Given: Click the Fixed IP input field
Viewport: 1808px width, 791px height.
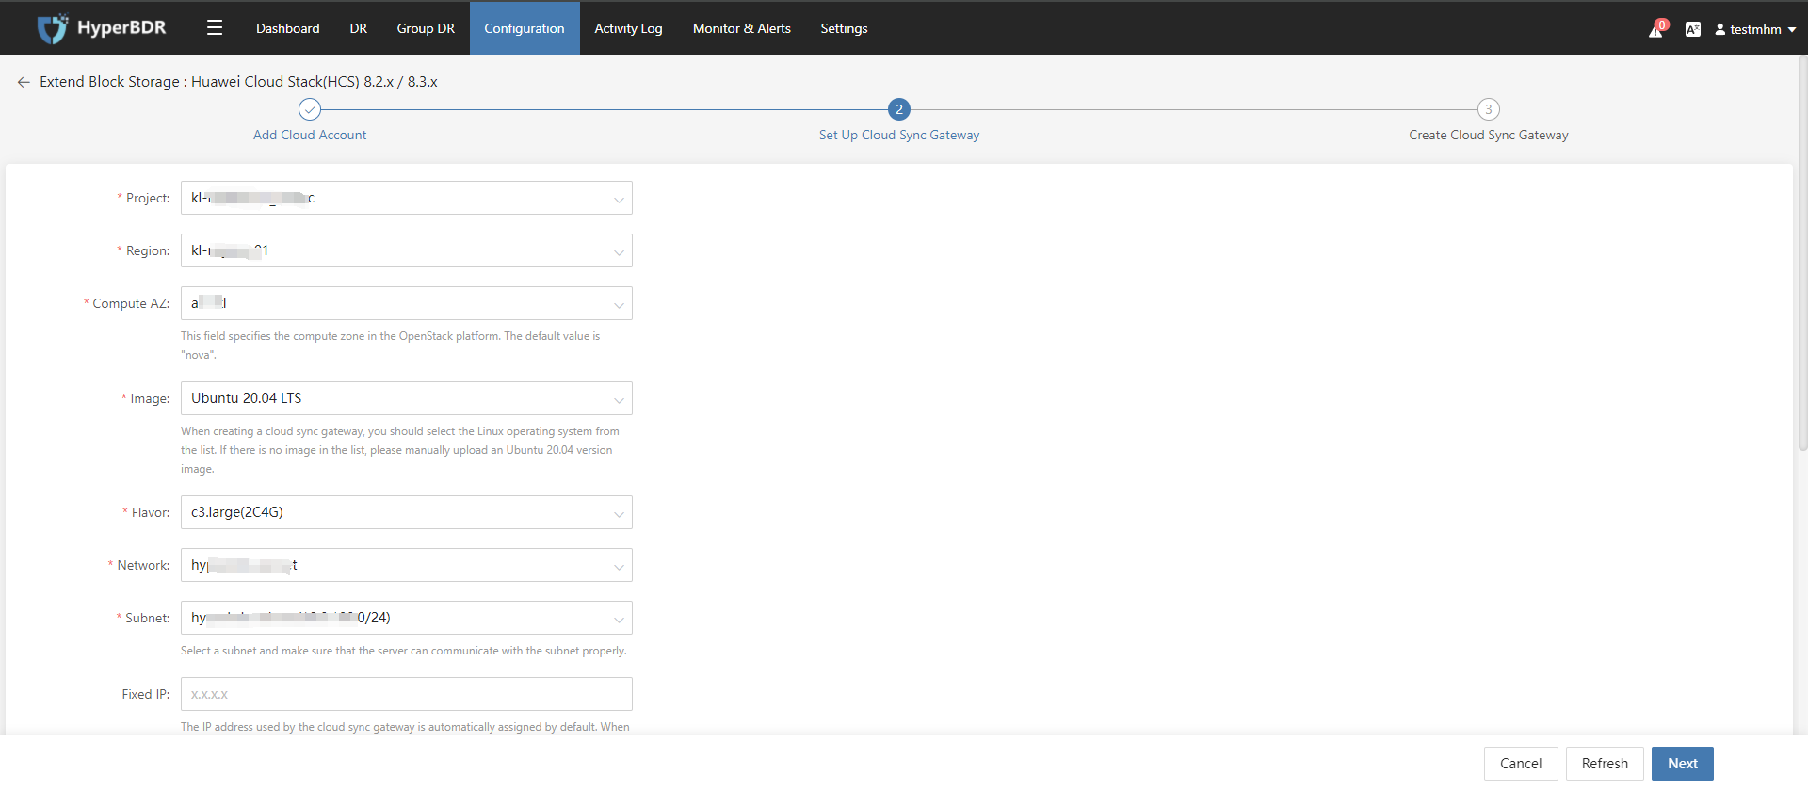Looking at the screenshot, I should 407,694.
